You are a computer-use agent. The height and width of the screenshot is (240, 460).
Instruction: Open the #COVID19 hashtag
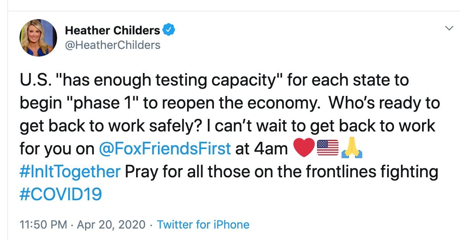(x=61, y=195)
